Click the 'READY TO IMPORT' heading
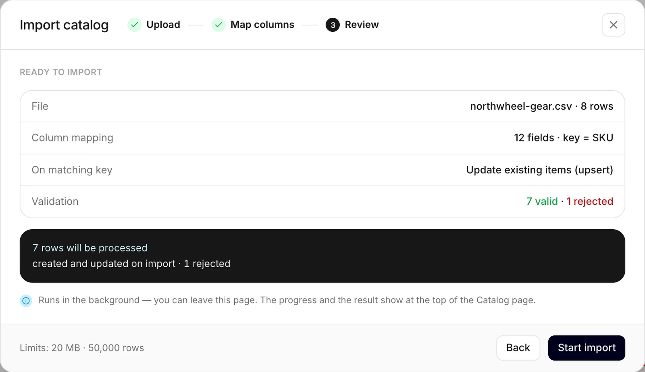Image resolution: width=645 pixels, height=372 pixels. tap(61, 72)
